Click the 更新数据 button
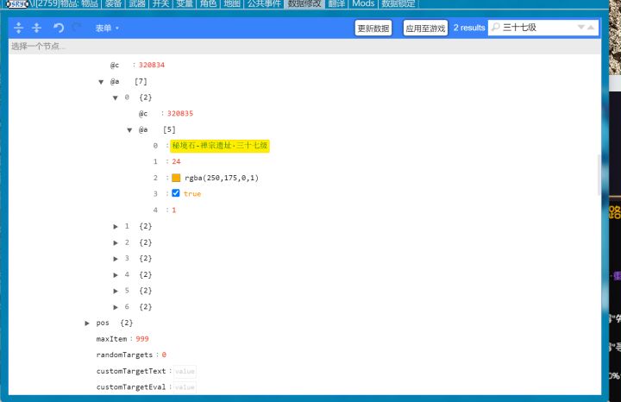The width and height of the screenshot is (621, 402). pos(373,28)
